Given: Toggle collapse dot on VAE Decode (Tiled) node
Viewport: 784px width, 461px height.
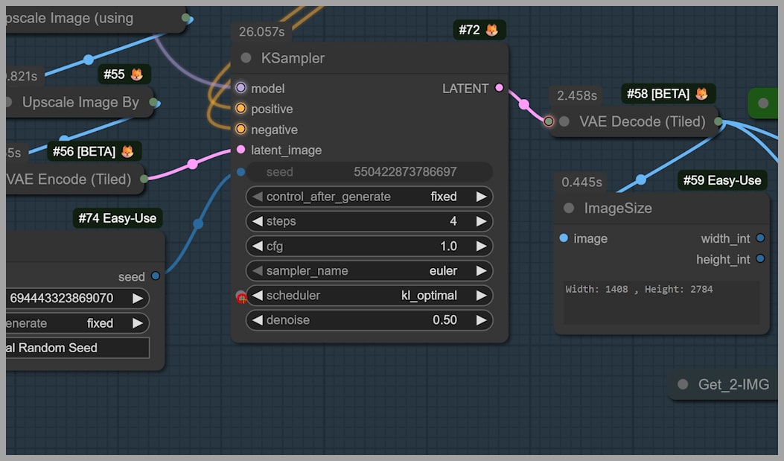Looking at the screenshot, I should click(564, 121).
